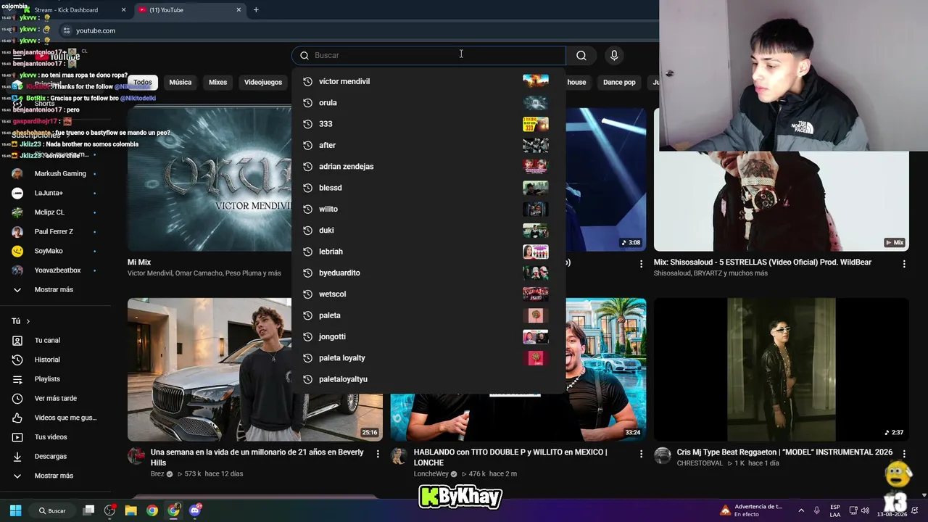Screen dimensions: 928x522
Task: Choose '333' search suggestion
Action: click(428, 124)
